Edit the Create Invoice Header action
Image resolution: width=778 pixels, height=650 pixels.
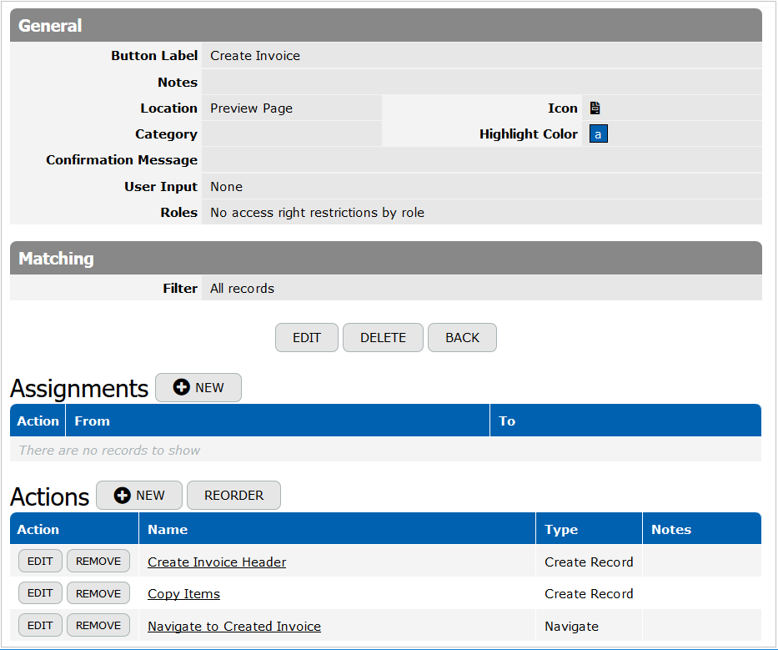point(40,561)
